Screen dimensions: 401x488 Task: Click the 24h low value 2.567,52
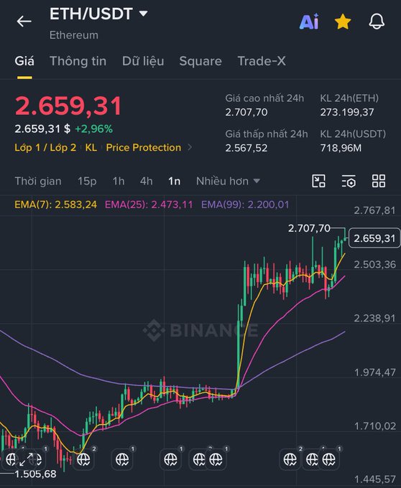(x=246, y=148)
